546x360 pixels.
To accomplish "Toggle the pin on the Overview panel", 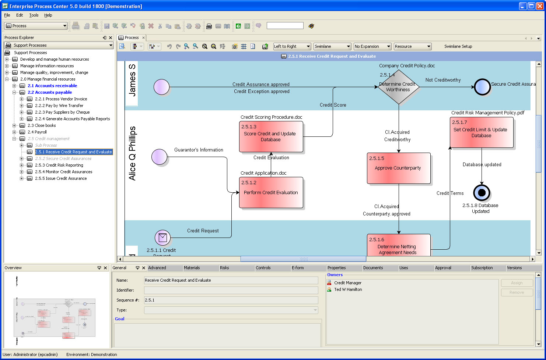I will tap(100, 267).
